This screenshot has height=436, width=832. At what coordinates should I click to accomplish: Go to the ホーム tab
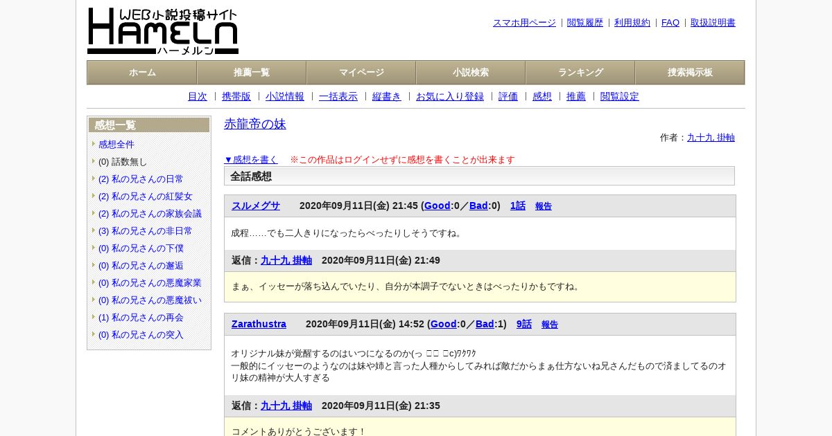[x=142, y=72]
